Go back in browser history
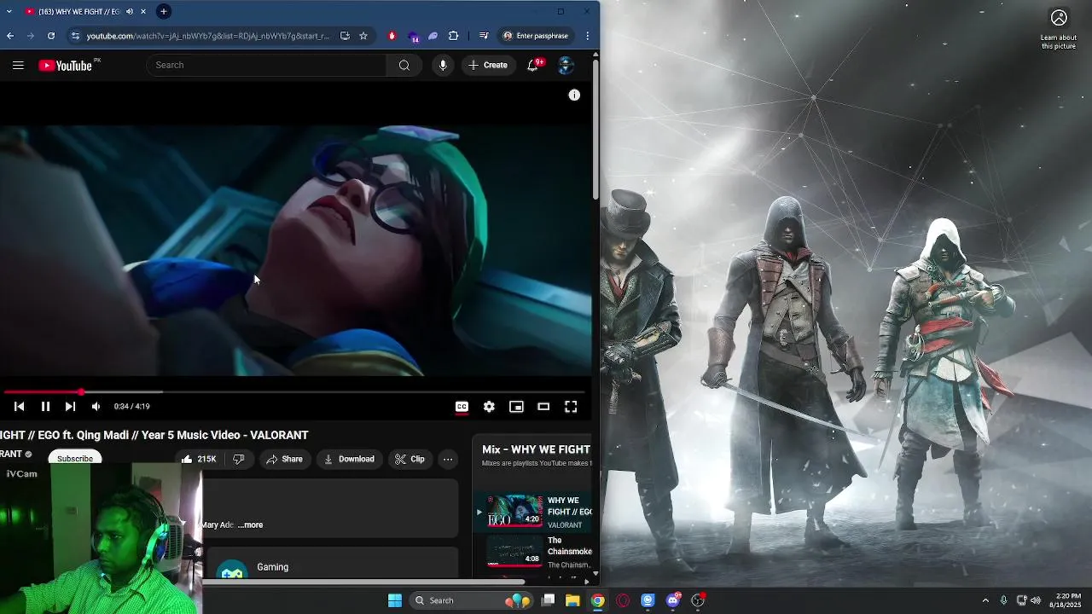 (10, 36)
